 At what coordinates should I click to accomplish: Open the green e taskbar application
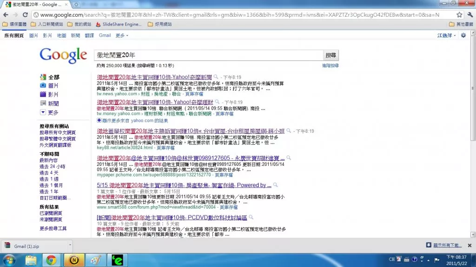point(117,260)
